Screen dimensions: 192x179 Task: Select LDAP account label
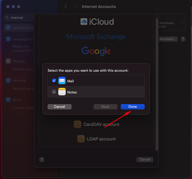pos(101,139)
